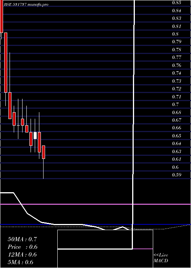Image resolution: width=191 pixels, height=268 pixels.
Task: Click the 0.68 price axis label
Action: 176,113
